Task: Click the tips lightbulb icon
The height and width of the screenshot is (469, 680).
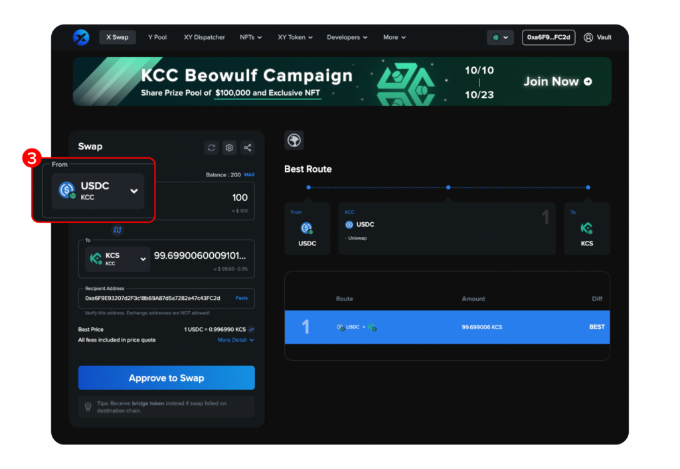Action: 88,407
